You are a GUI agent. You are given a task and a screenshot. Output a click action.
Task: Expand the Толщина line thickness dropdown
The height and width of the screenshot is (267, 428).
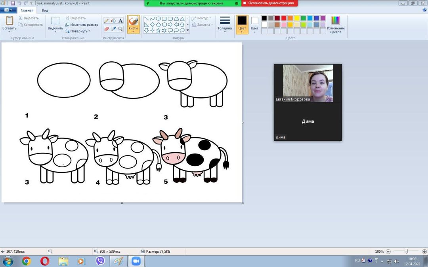pyautogui.click(x=225, y=24)
